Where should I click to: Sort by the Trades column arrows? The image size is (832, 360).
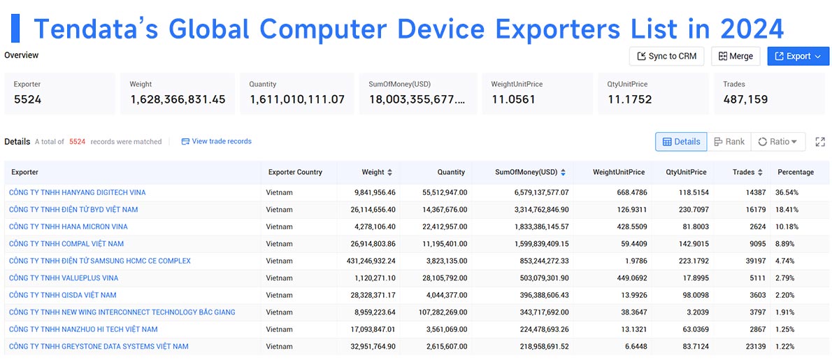click(x=760, y=173)
